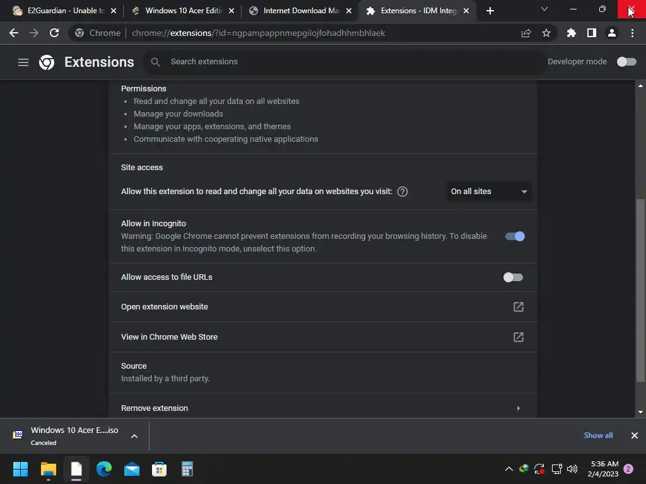This screenshot has width=646, height=484.
Task: Focus the Search extensions field
Action: 345,62
